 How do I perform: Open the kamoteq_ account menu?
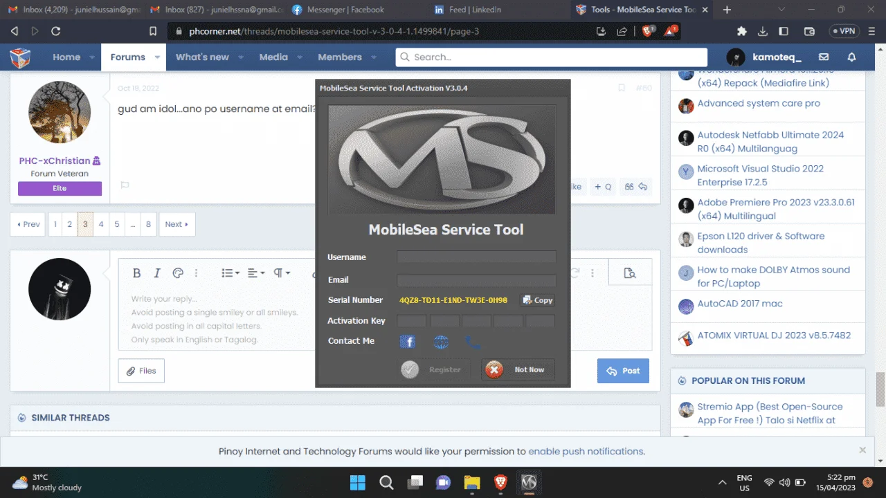(x=763, y=57)
